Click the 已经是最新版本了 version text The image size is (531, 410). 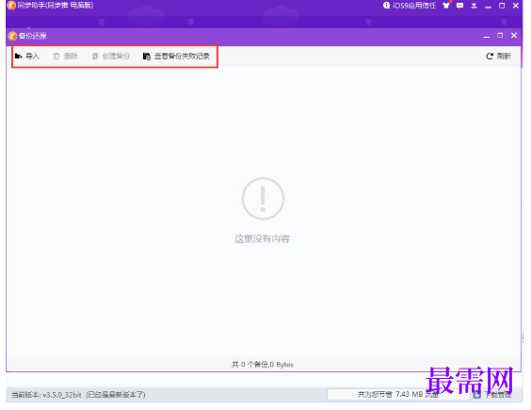(x=116, y=395)
